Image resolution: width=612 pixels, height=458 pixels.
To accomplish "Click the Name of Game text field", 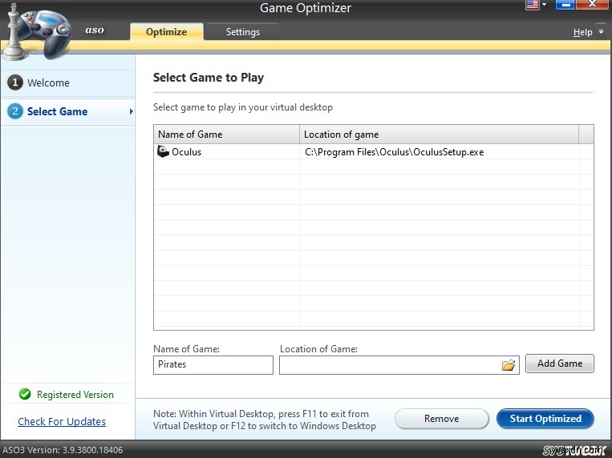I will click(213, 364).
